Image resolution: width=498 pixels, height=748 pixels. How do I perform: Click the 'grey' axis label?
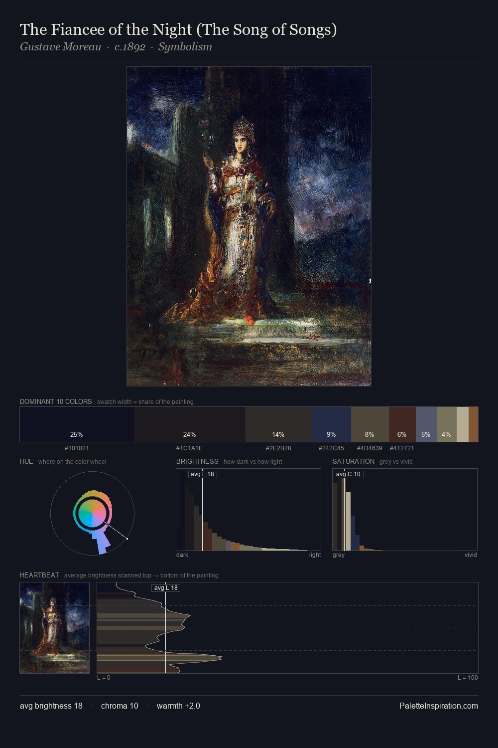pyautogui.click(x=339, y=555)
